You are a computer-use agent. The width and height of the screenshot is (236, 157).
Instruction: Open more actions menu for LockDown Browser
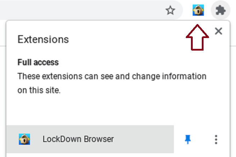click(x=216, y=140)
